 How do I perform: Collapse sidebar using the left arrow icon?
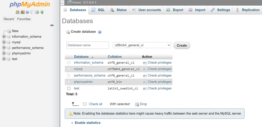(62, 3)
